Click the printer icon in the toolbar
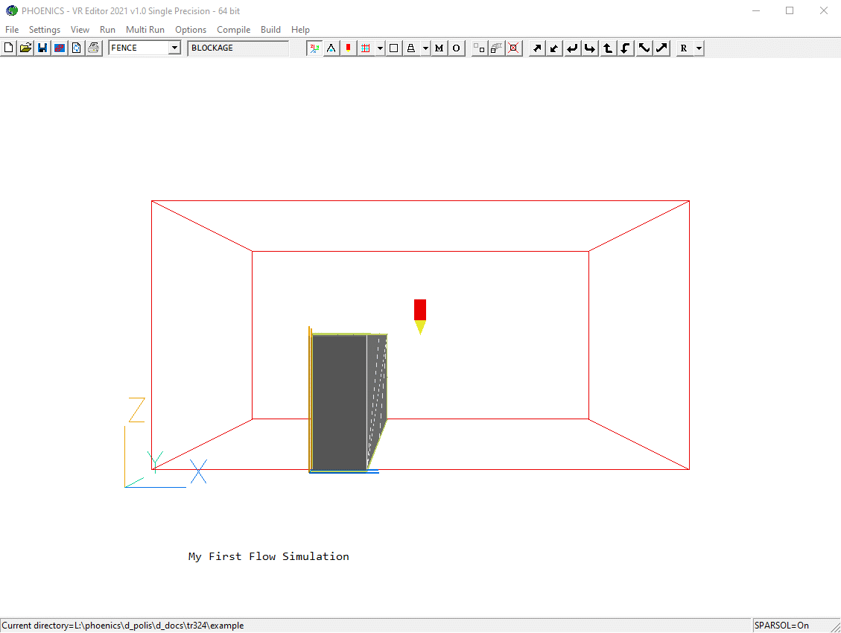Viewport: 841px width, 633px height. 93,48
